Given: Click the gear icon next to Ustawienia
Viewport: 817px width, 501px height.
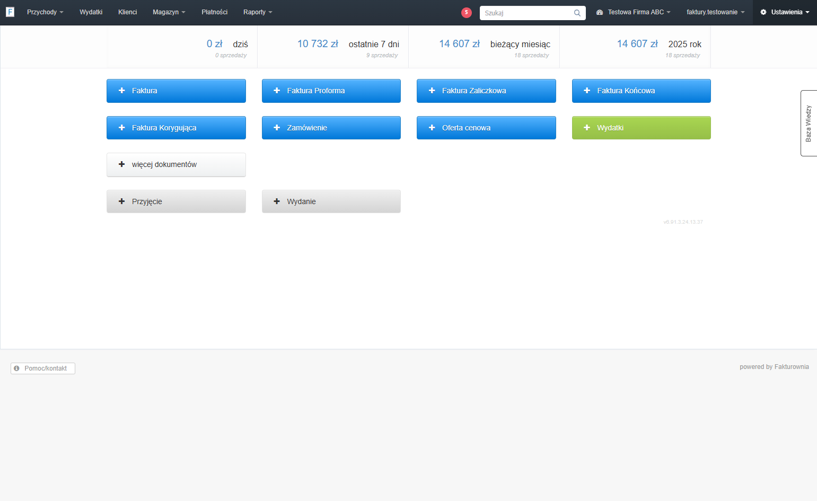Looking at the screenshot, I should tap(763, 12).
